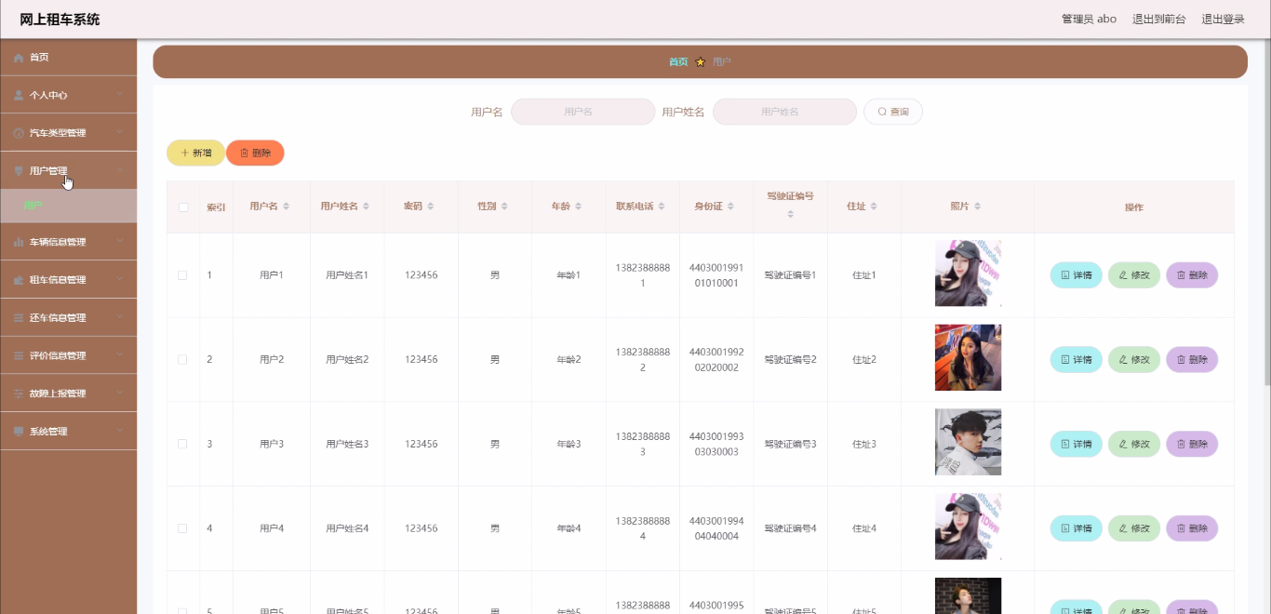Viewport: 1271px width, 614px height.
Task: Click the monitor icon next to 系统管理
Action: [19, 432]
